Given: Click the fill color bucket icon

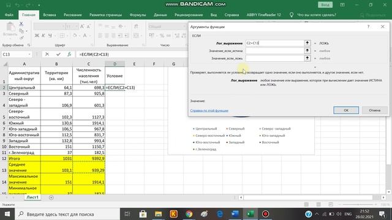Looking at the screenshot, I should click(x=75, y=35).
